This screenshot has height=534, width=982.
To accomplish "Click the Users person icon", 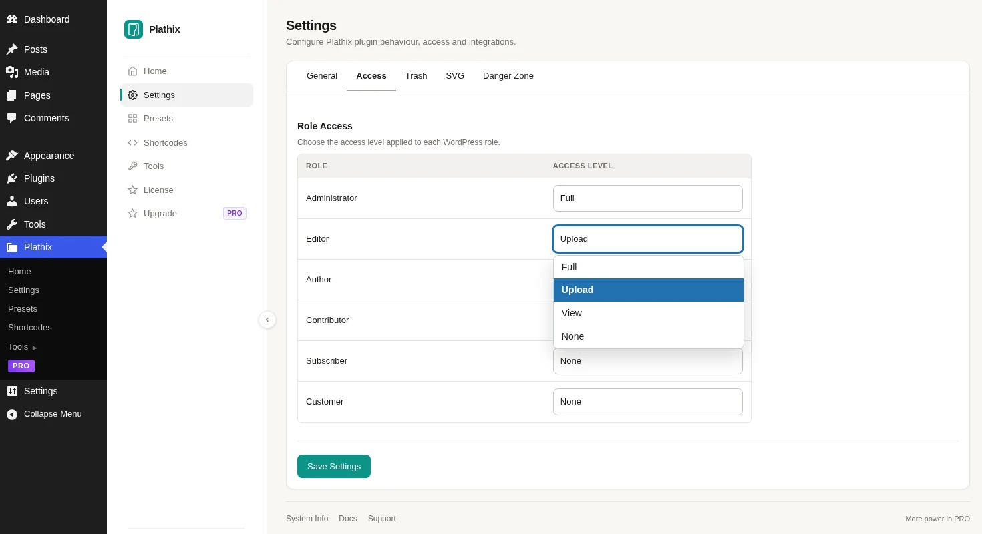I will [x=12, y=201].
